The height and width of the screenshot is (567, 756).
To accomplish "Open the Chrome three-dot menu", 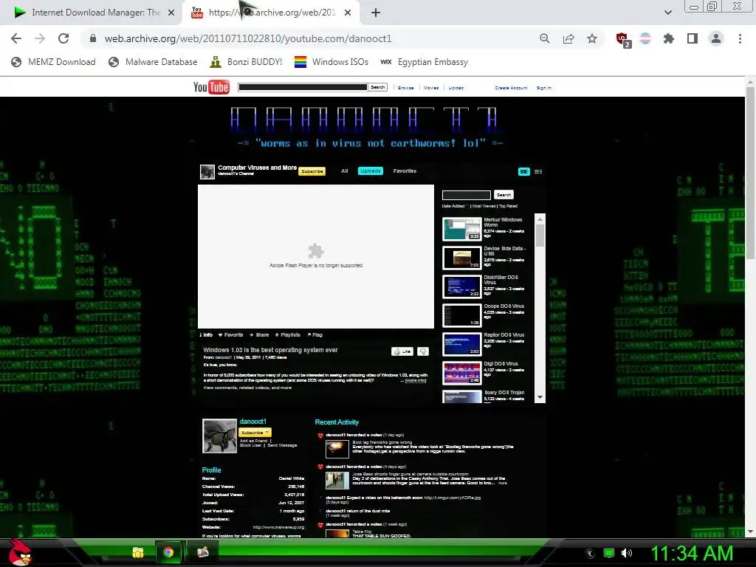I will [740, 38].
